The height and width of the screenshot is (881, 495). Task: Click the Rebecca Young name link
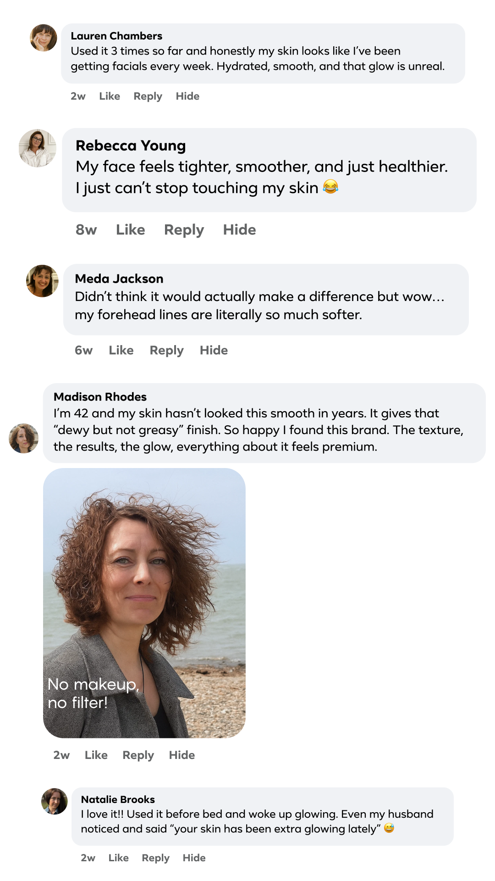[131, 145]
